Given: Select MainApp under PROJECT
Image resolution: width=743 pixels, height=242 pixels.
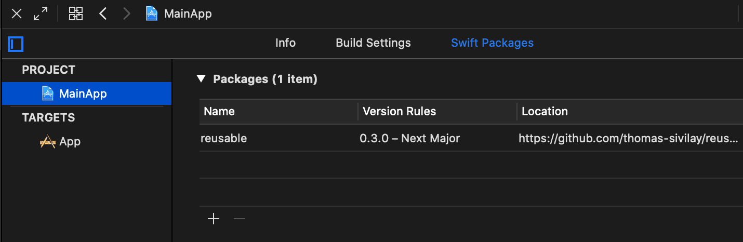Looking at the screenshot, I should (x=86, y=93).
